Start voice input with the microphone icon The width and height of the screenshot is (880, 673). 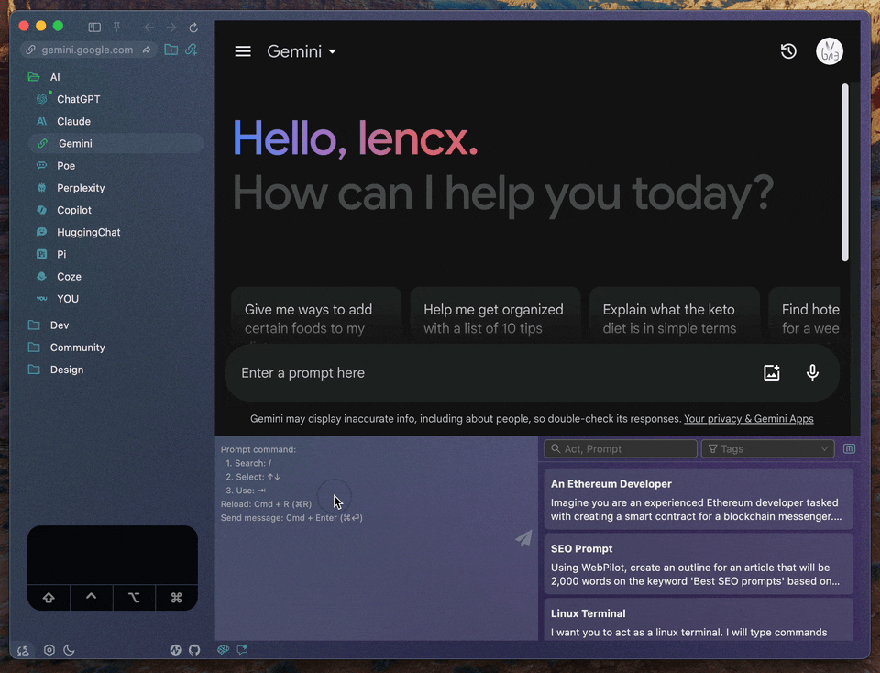812,372
